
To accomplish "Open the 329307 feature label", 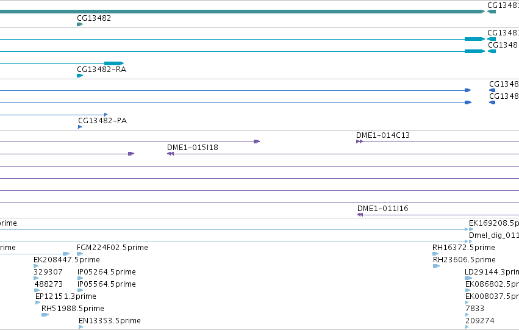I will point(48,272).
